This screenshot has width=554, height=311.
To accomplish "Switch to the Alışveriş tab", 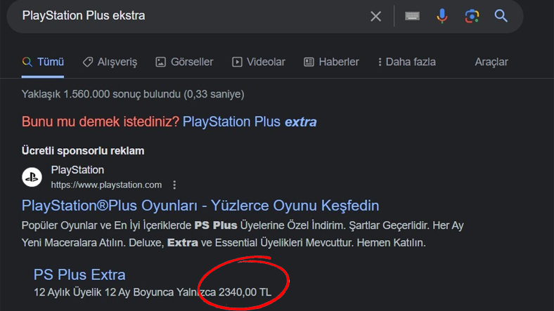I will [x=110, y=62].
